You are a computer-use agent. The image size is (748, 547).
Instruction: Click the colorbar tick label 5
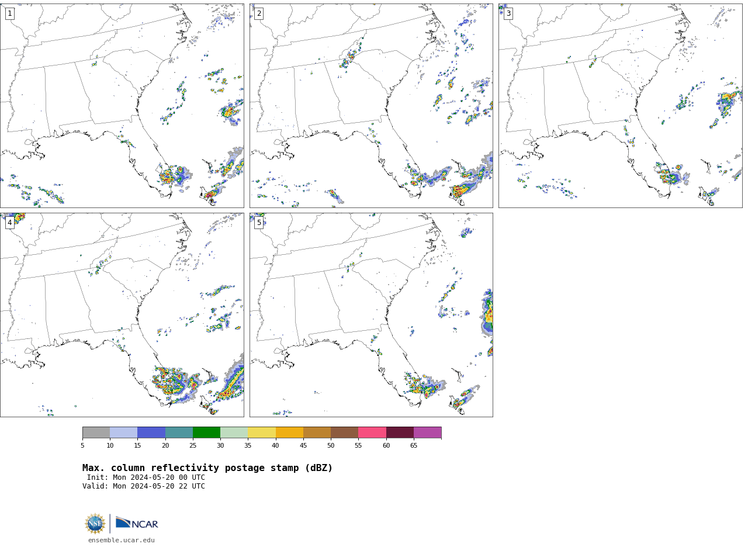click(82, 446)
